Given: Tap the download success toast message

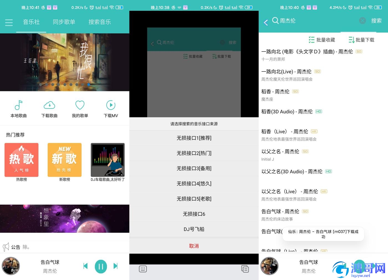Looking at the screenshot, I should 323,234.
